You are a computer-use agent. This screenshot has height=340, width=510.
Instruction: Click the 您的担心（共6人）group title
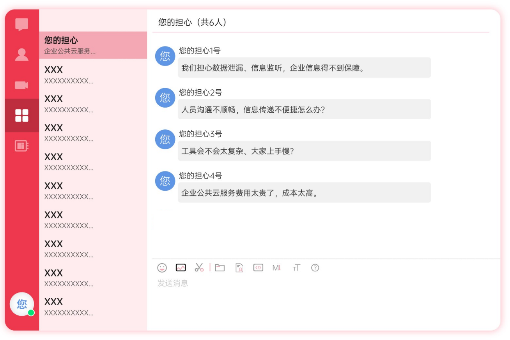coord(193,22)
